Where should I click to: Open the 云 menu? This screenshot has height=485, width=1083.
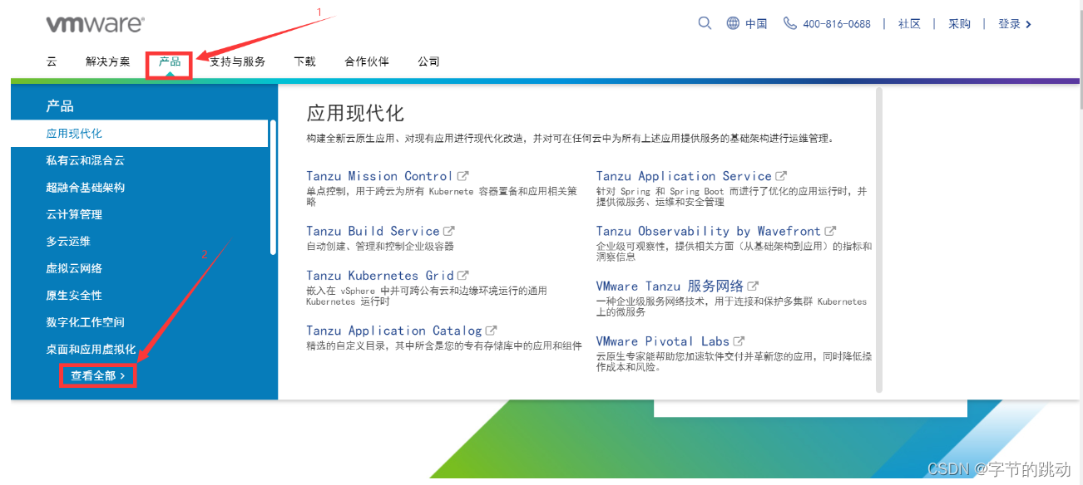coord(52,61)
